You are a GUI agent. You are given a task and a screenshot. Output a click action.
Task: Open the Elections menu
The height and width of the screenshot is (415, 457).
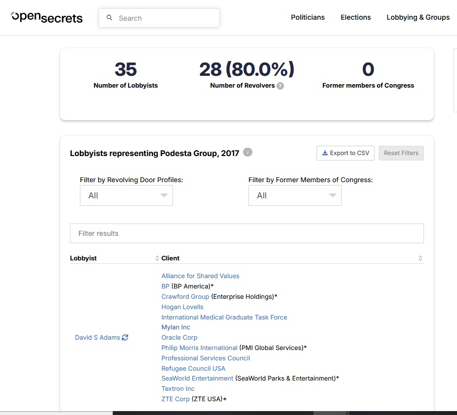(355, 17)
